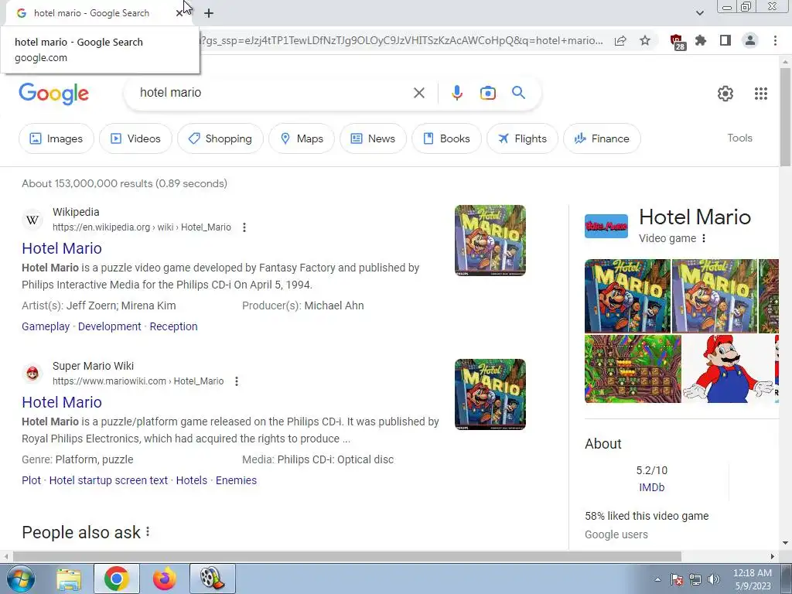792x594 pixels.
Task: Open the media app on the taskbar
Action: point(212,579)
